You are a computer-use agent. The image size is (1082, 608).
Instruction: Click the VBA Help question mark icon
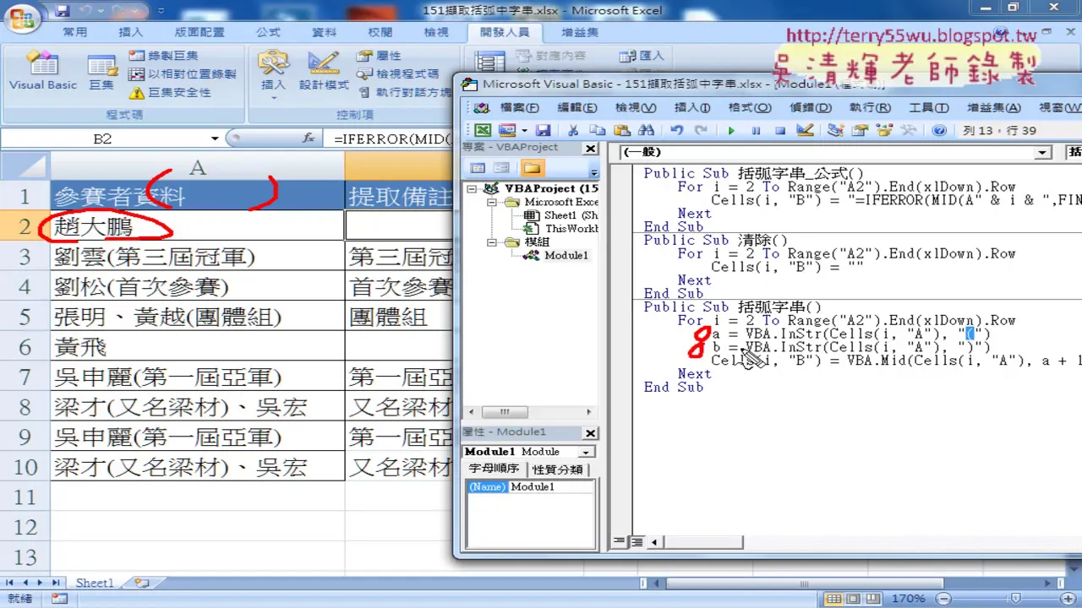click(x=939, y=130)
